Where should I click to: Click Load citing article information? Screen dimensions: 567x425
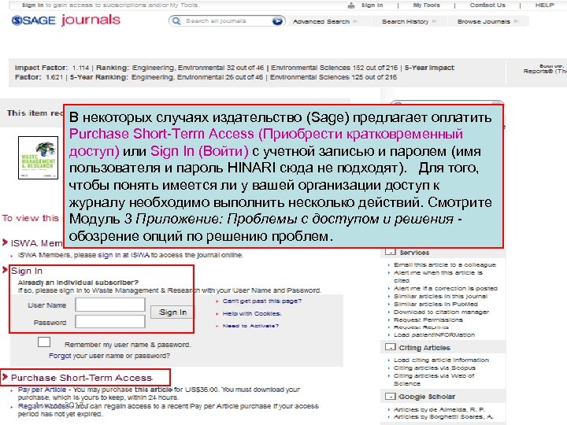[441, 360]
